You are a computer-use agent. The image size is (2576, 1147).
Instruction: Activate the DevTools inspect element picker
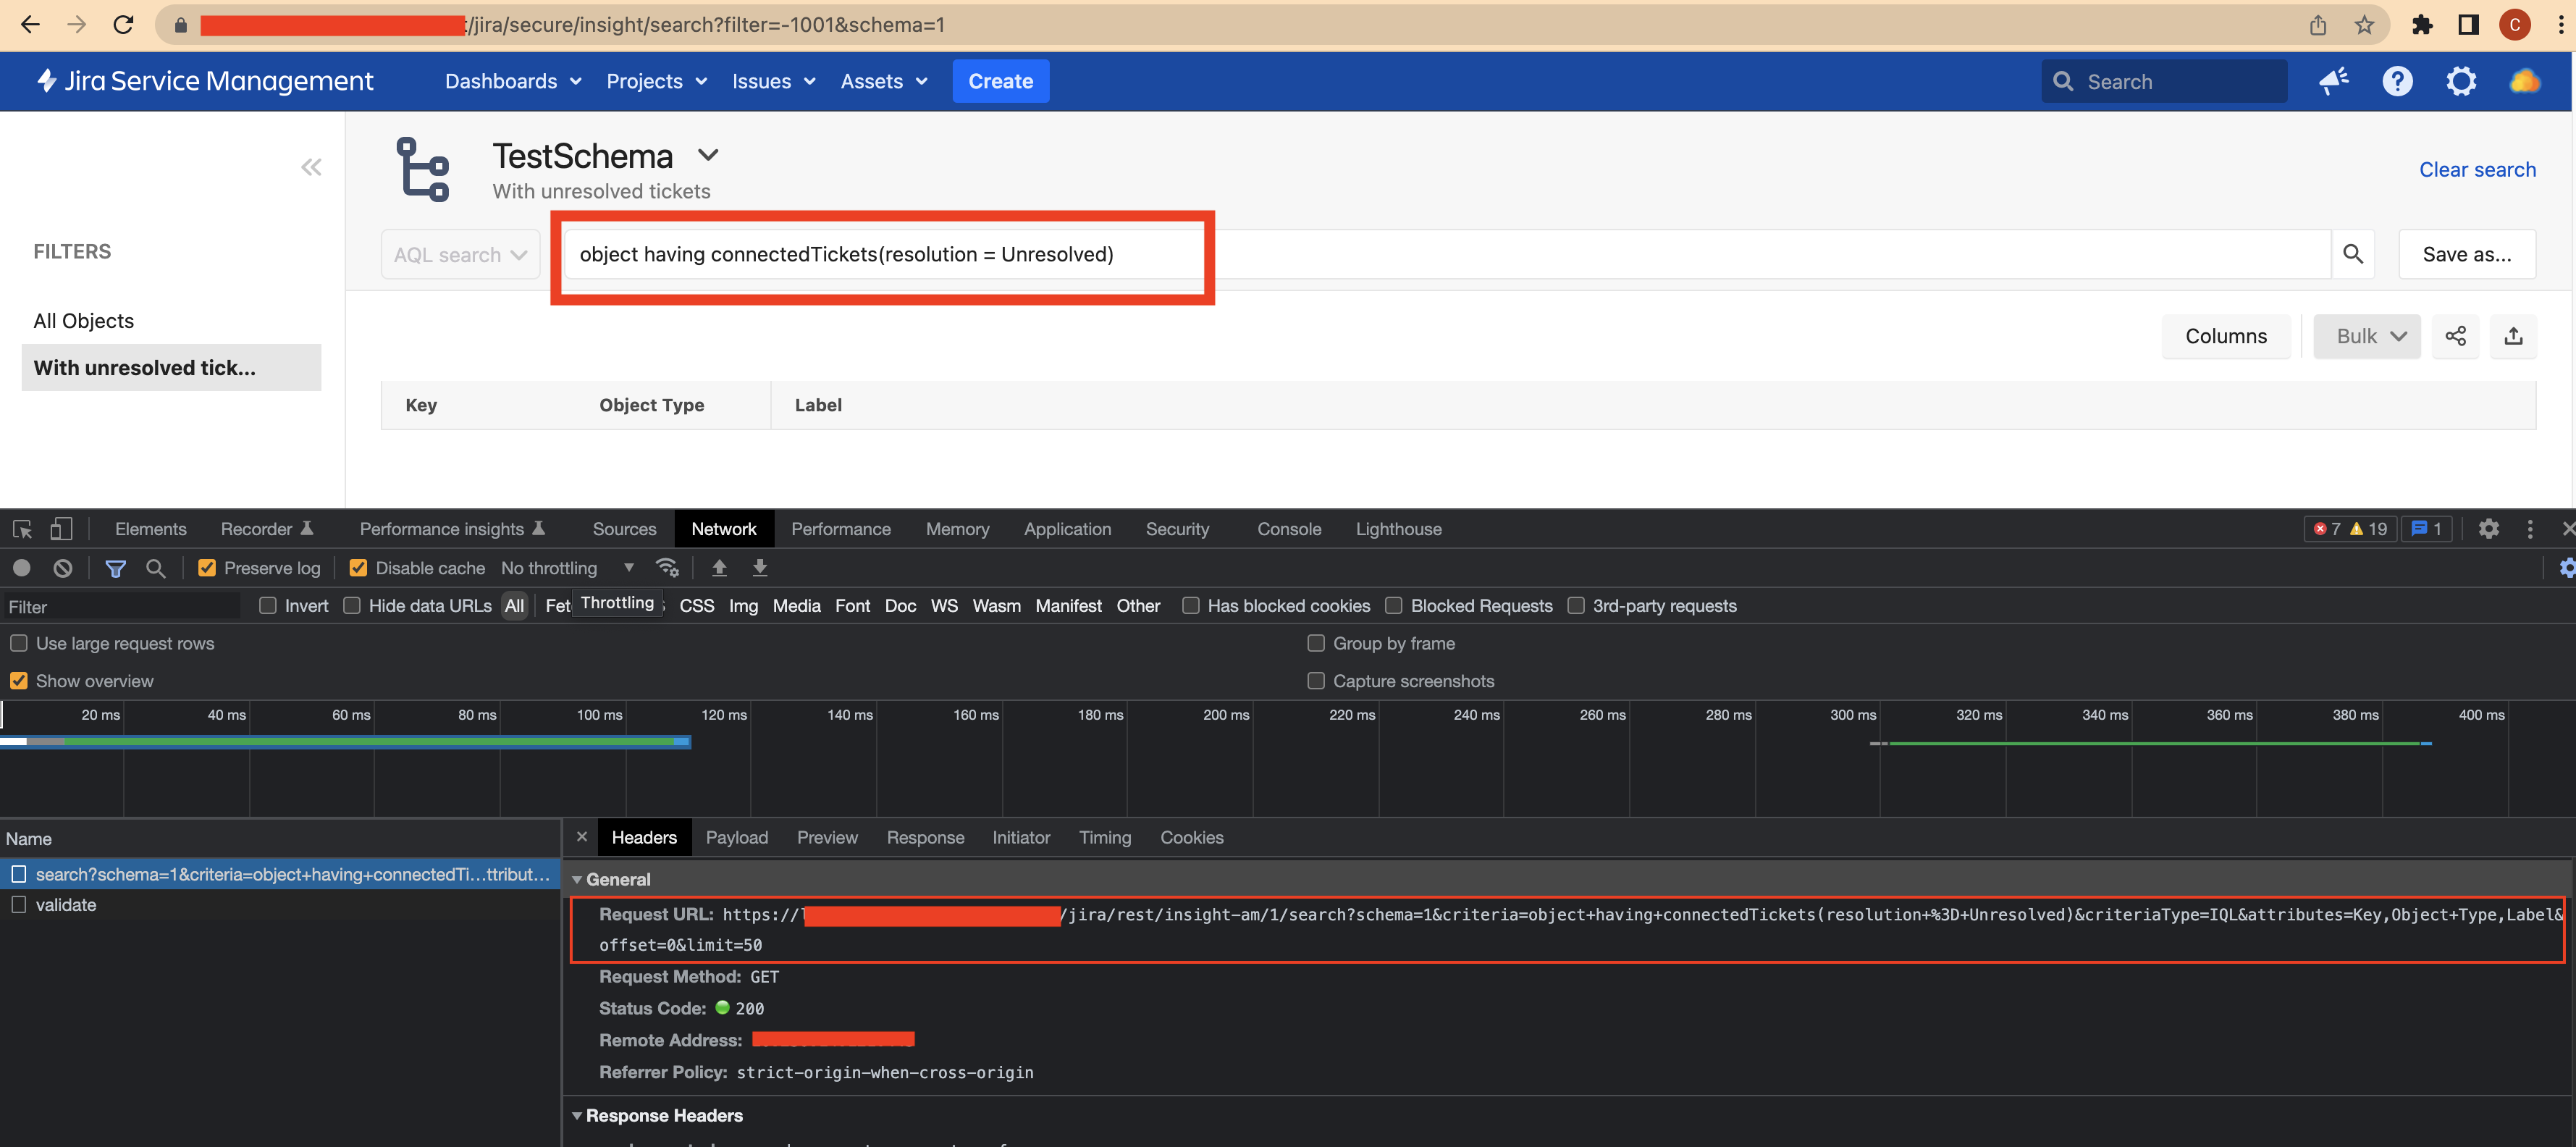pyautogui.click(x=22, y=529)
